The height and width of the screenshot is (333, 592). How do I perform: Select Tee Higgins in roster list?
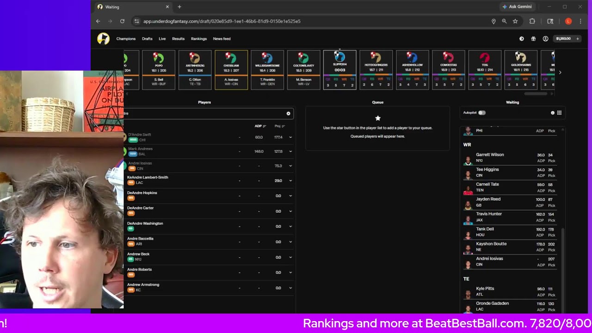(x=510, y=173)
